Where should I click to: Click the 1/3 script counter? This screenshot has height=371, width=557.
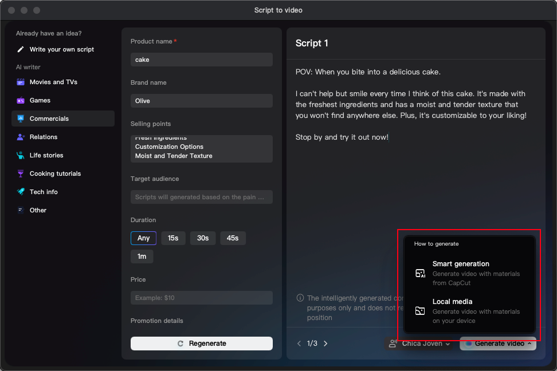312,344
